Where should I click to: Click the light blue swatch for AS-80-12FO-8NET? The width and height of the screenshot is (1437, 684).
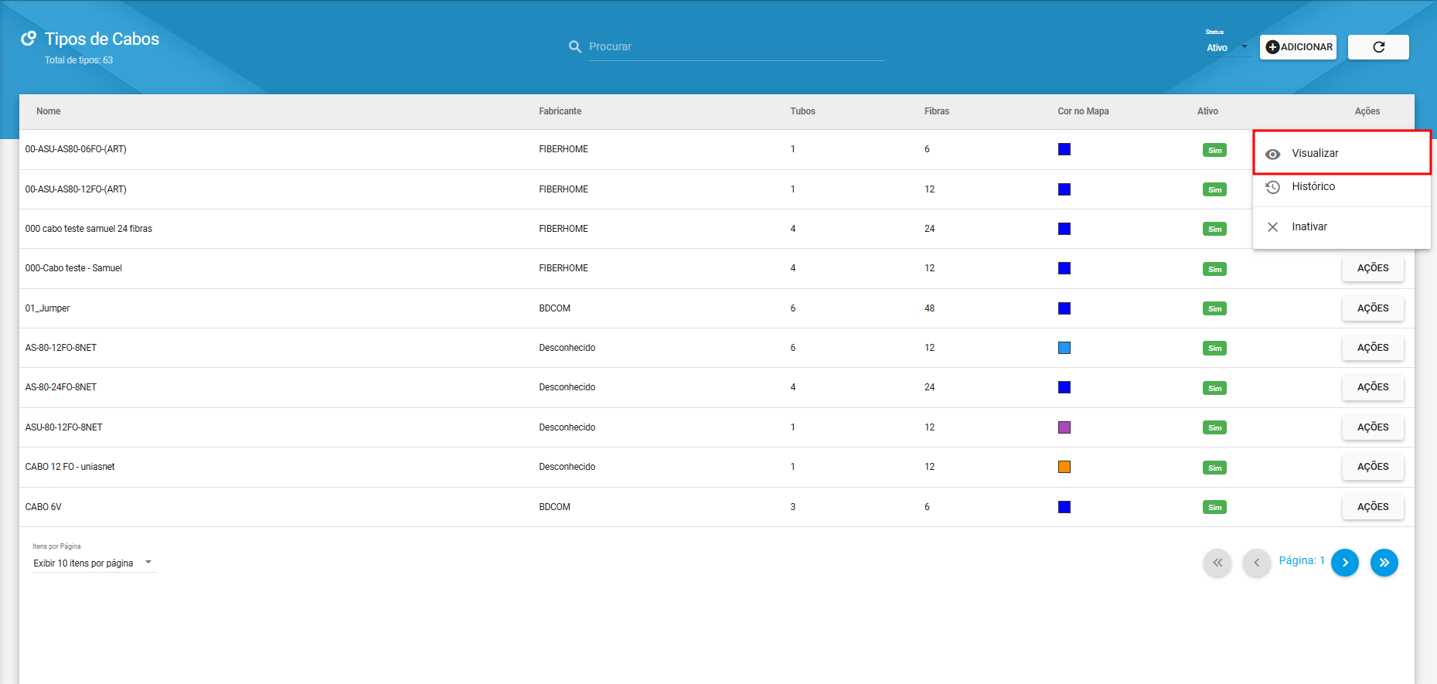tap(1064, 348)
